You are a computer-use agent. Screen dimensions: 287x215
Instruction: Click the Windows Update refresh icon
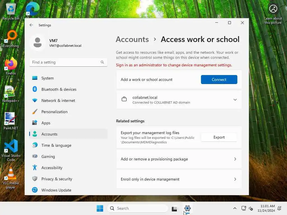[x=35, y=190]
